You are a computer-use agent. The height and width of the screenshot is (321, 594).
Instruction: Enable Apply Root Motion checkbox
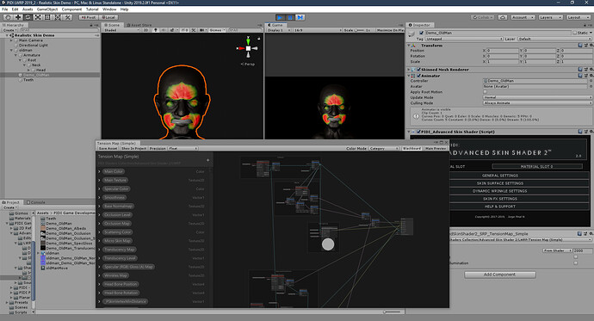(x=486, y=92)
